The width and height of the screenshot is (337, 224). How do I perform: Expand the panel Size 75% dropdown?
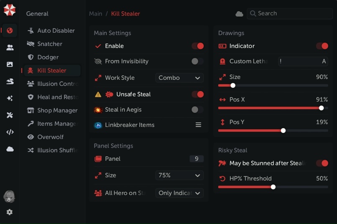(x=179, y=176)
